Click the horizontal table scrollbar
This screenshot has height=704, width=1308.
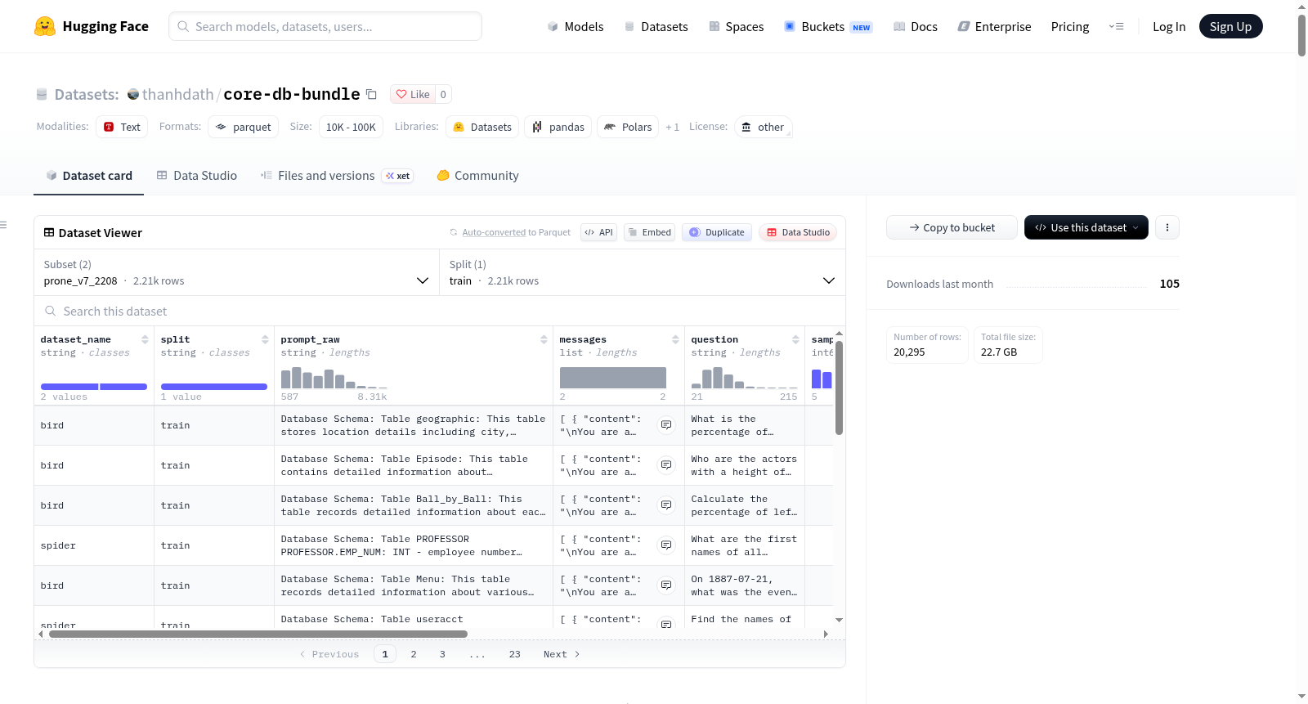258,634
